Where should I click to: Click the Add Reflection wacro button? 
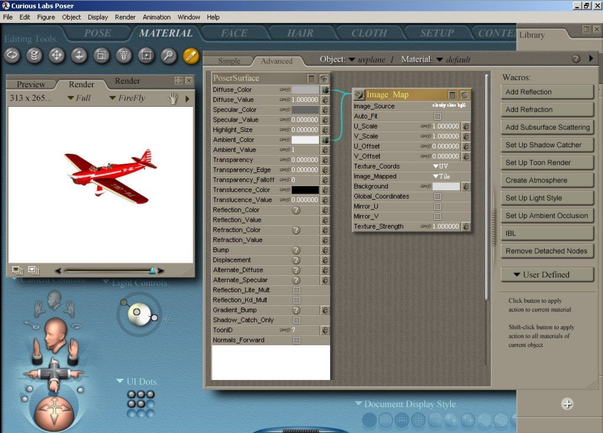coord(546,92)
